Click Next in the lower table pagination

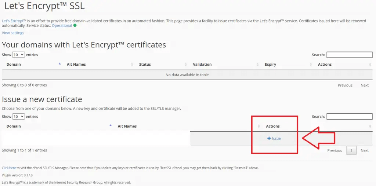click(365, 150)
